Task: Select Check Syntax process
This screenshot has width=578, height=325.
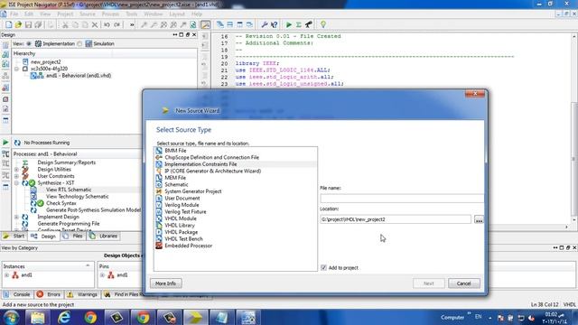Action: (x=61, y=203)
